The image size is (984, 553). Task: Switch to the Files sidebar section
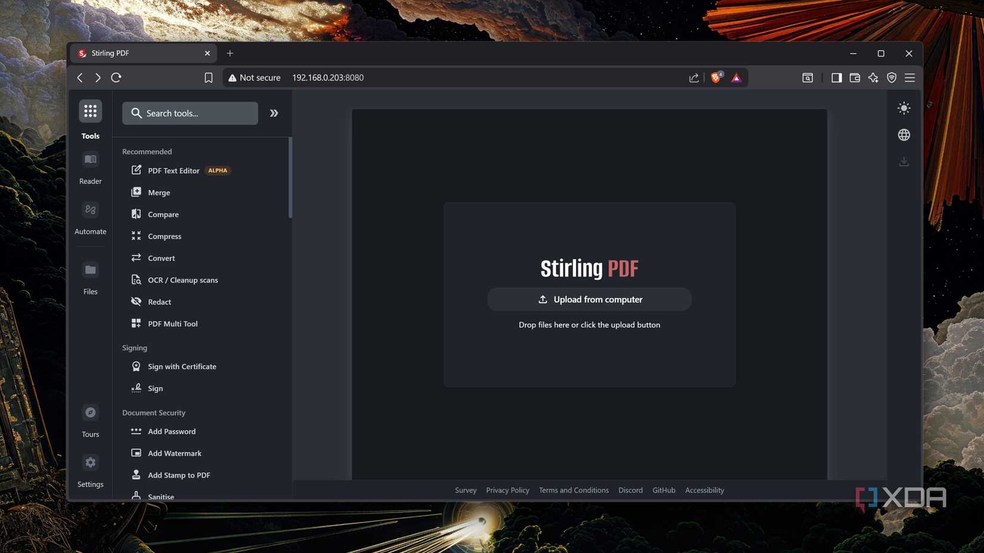(x=90, y=276)
